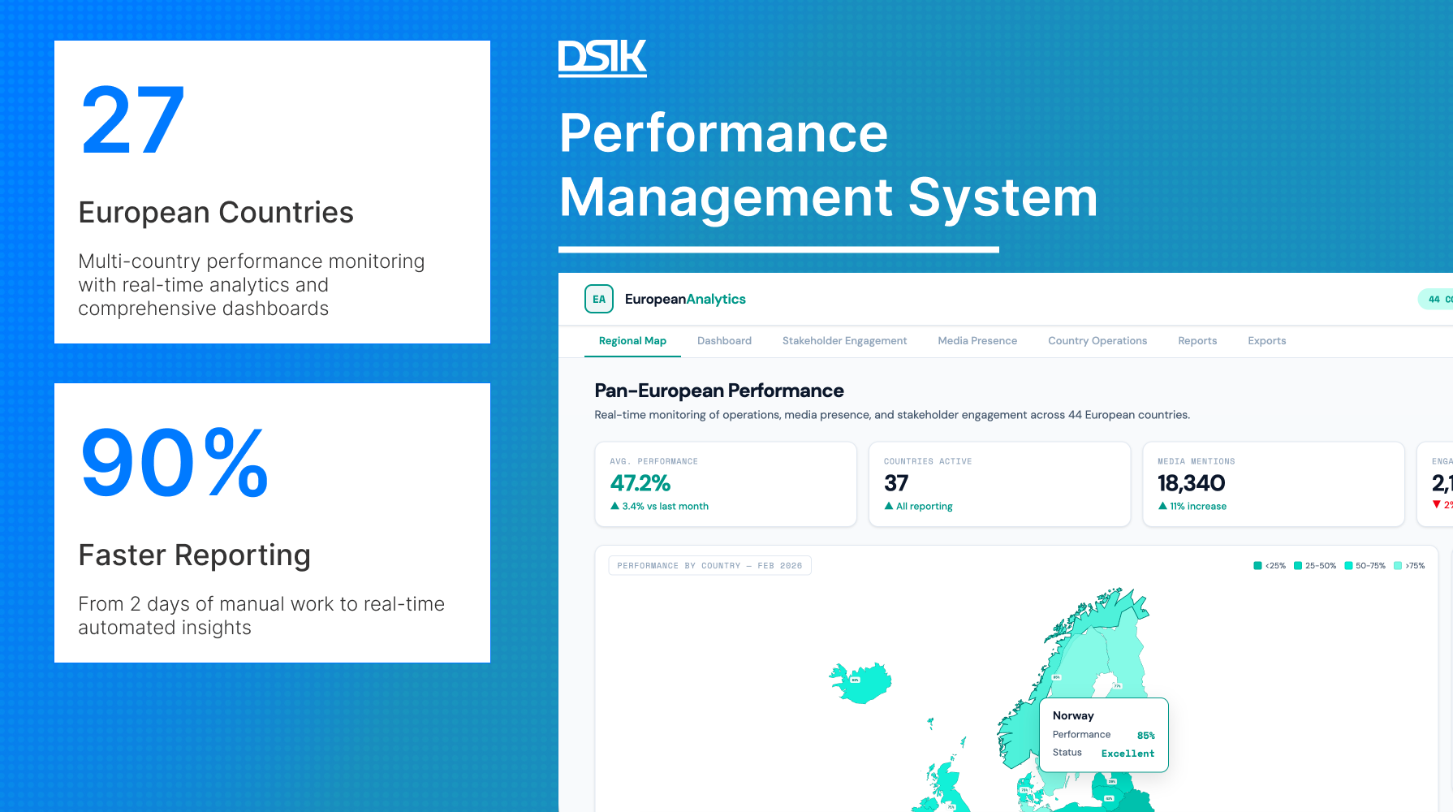Open the Reports section

(1197, 340)
